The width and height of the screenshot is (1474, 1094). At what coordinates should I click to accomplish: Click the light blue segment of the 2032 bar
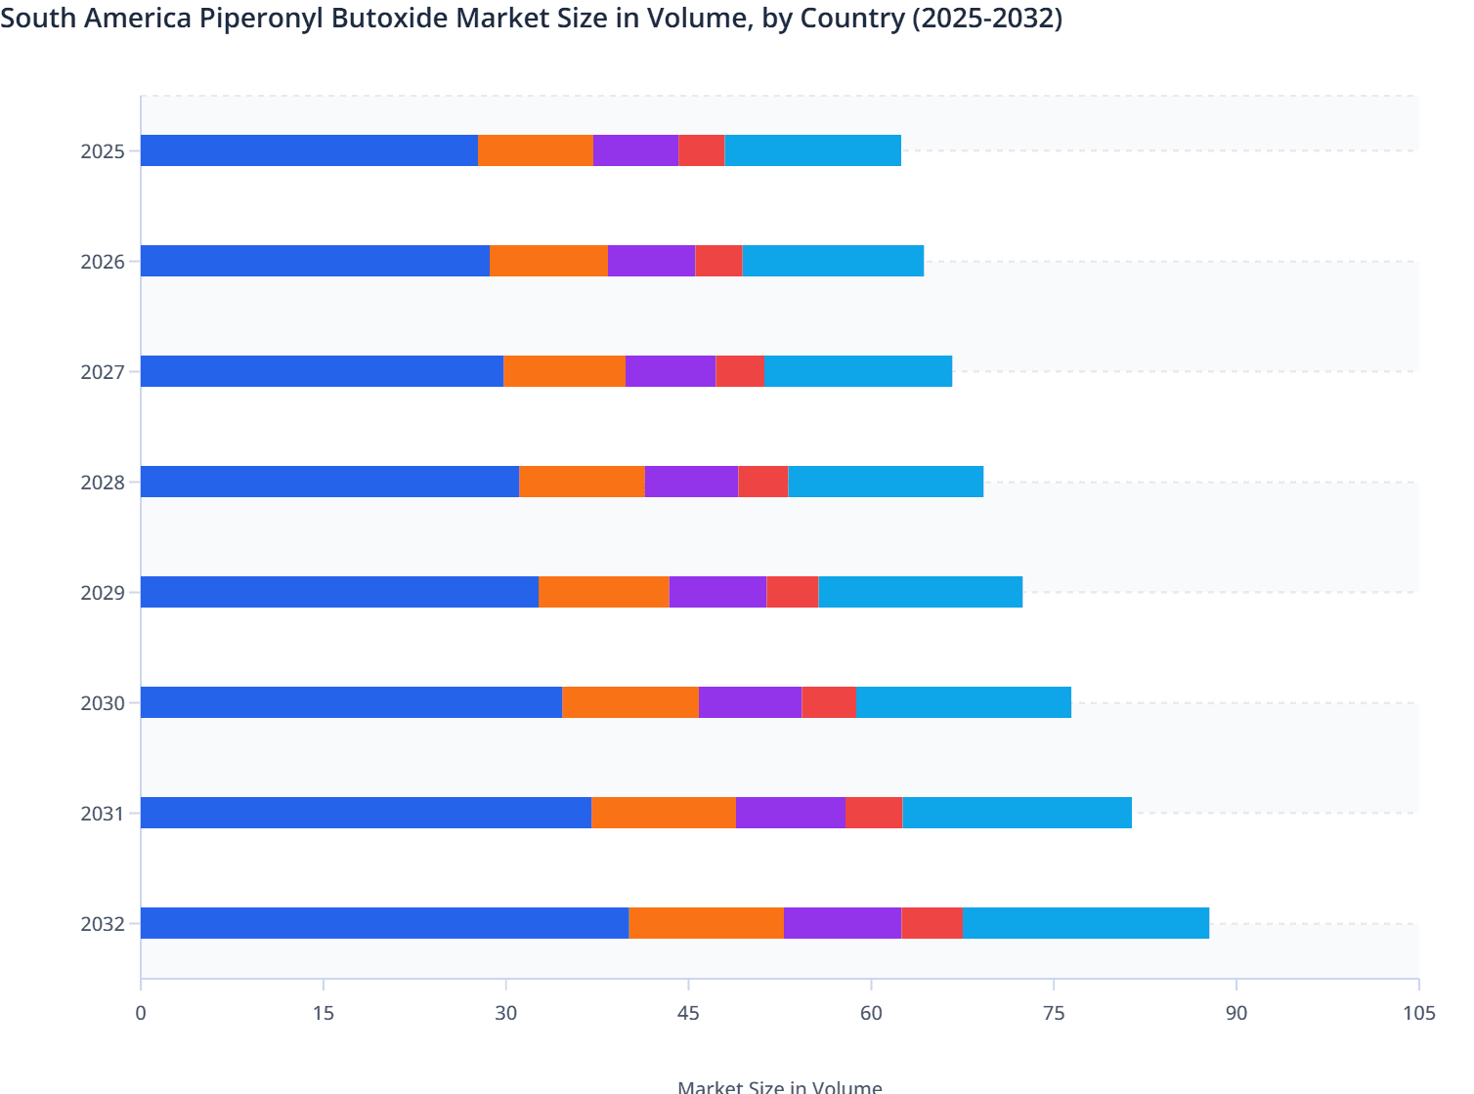pyautogui.click(x=1085, y=921)
